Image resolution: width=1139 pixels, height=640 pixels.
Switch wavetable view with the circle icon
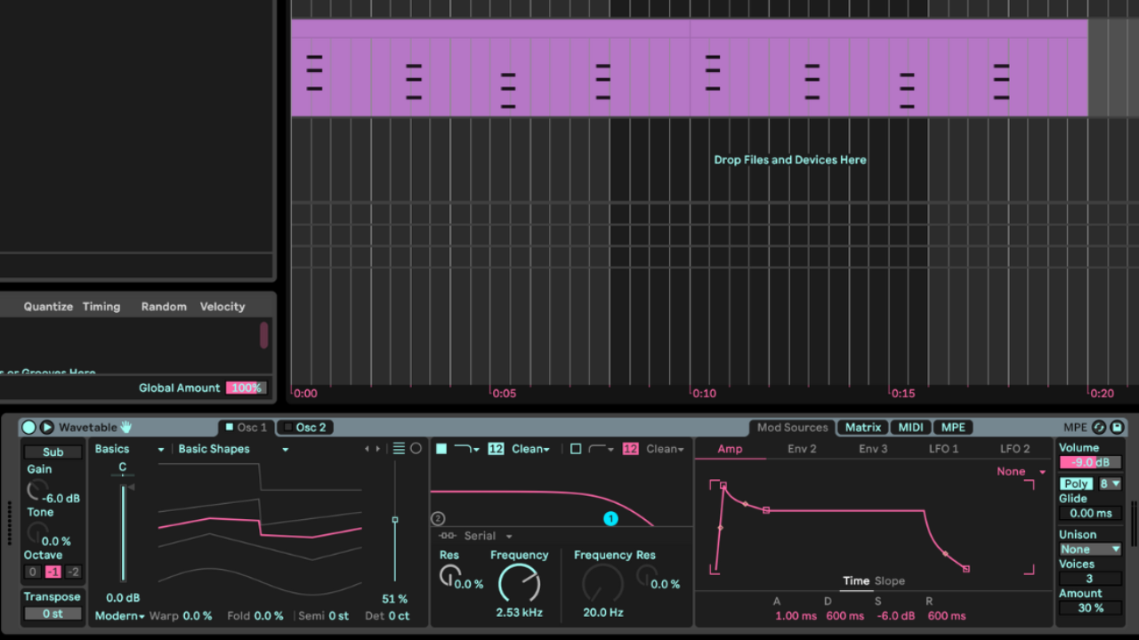coord(416,449)
